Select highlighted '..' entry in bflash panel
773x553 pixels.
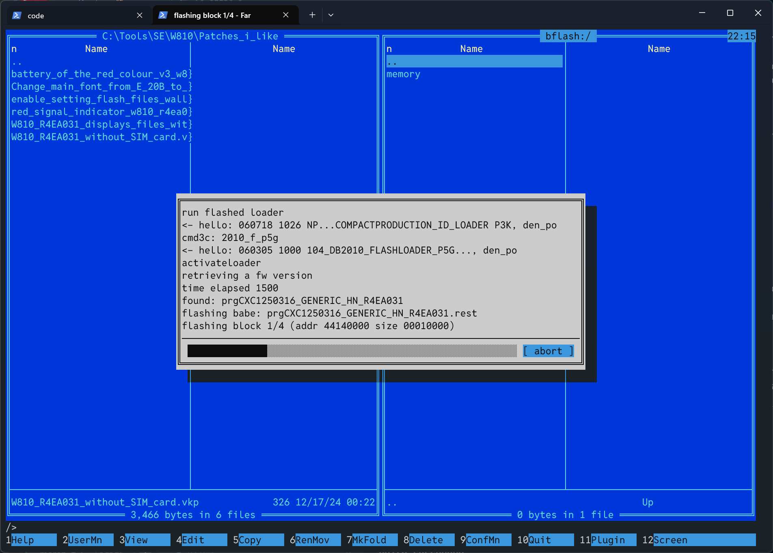click(x=475, y=61)
